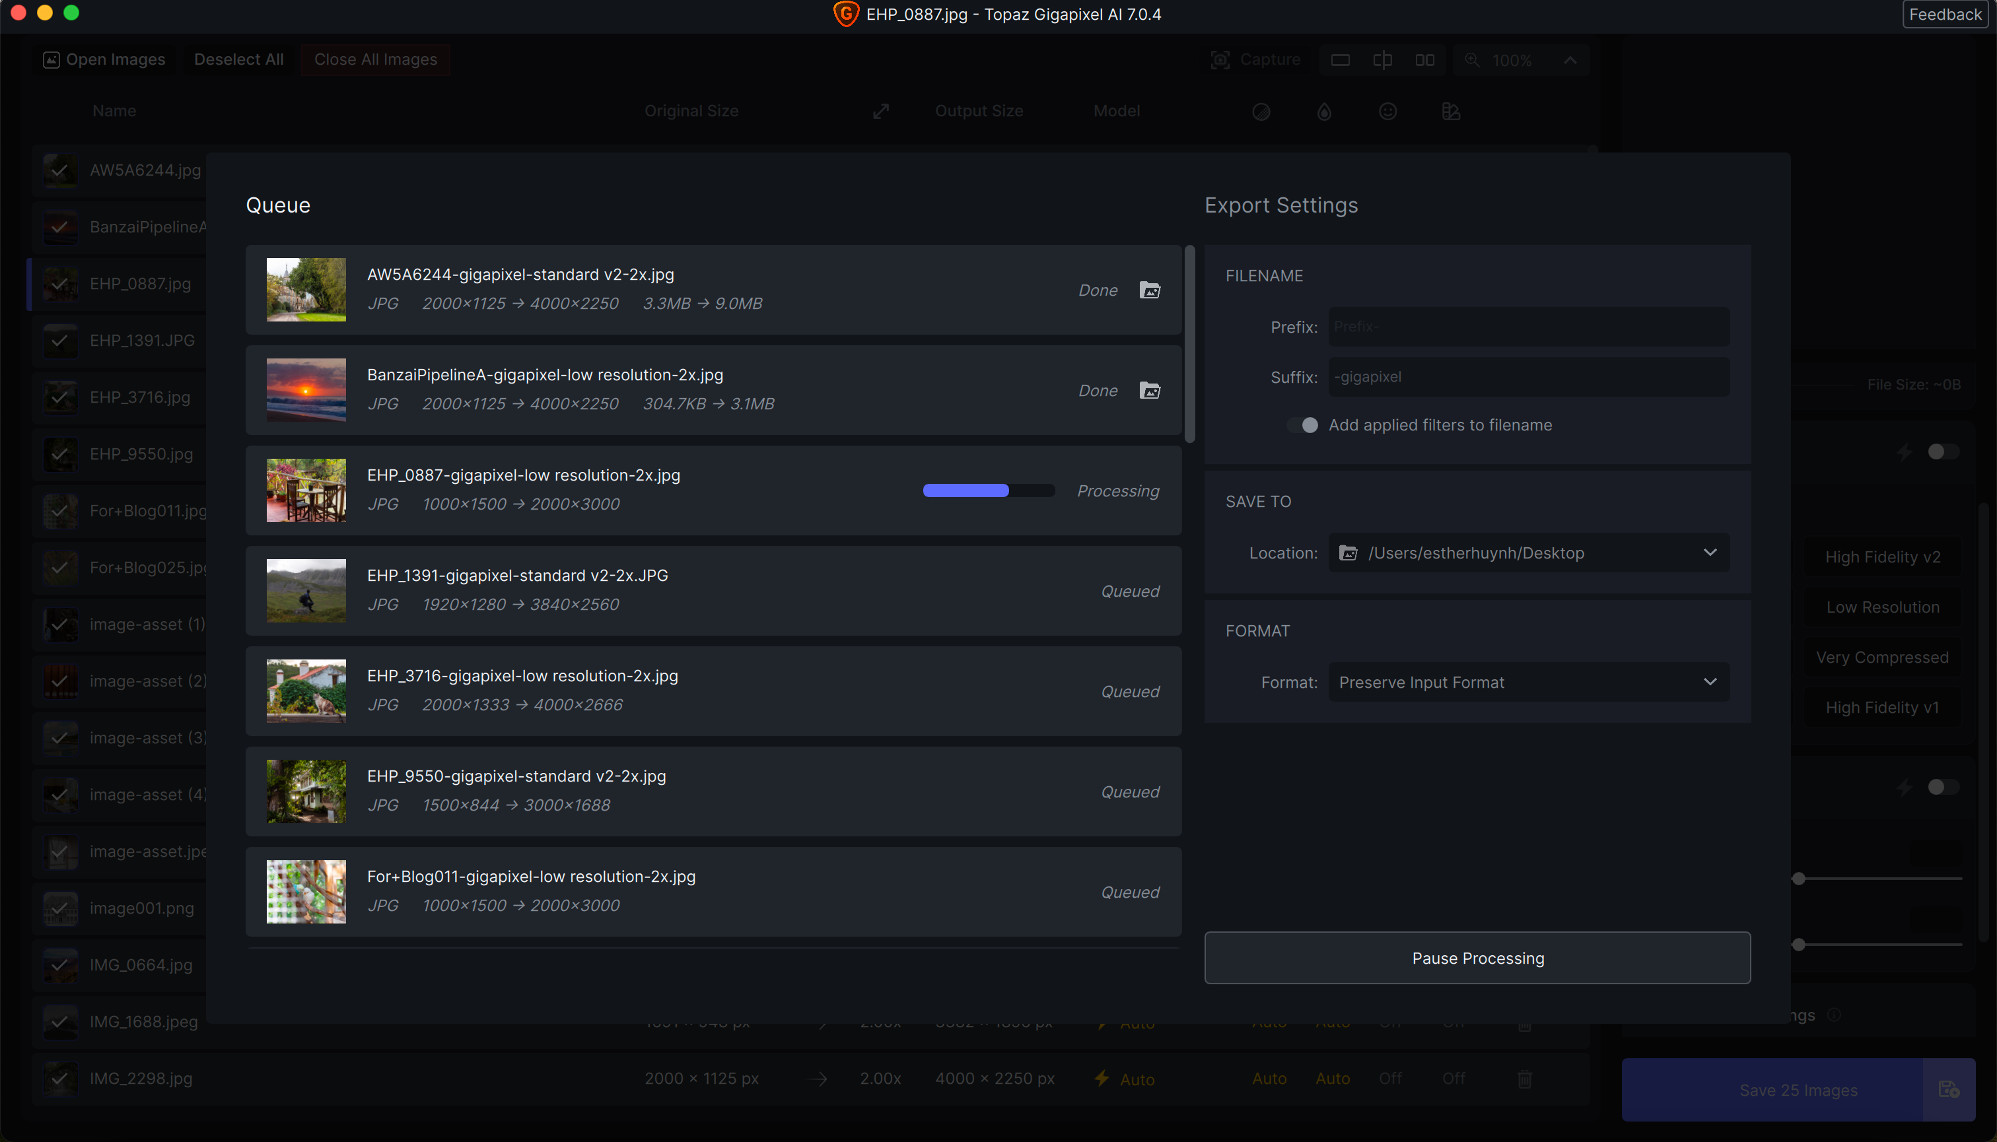Open output folder for BanzaiPipelineA result
This screenshot has height=1142, width=1997.
pyautogui.click(x=1150, y=391)
